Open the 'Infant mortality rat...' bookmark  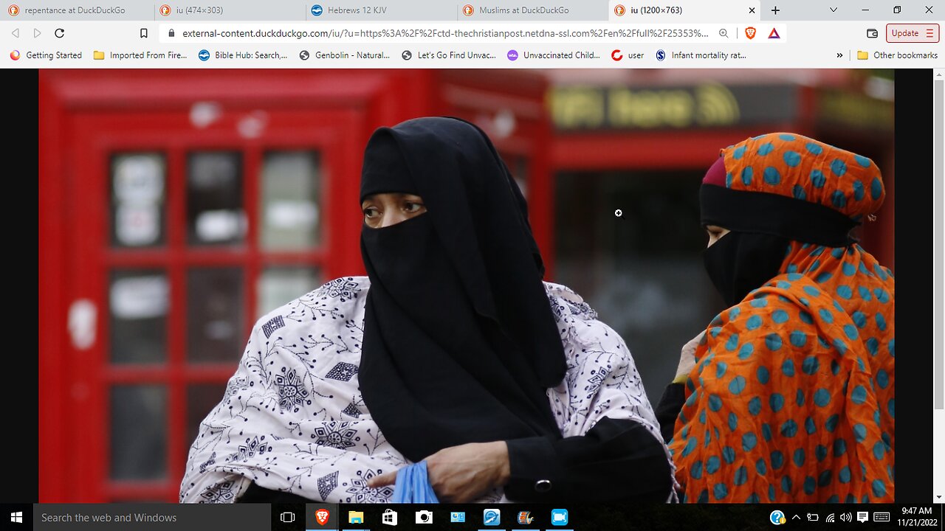701,55
